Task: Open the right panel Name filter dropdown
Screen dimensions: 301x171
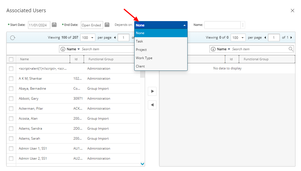Action: (224, 49)
